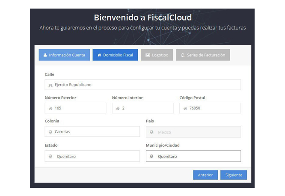Click the Código Postal label
The height and width of the screenshot is (196, 285).
(x=192, y=98)
